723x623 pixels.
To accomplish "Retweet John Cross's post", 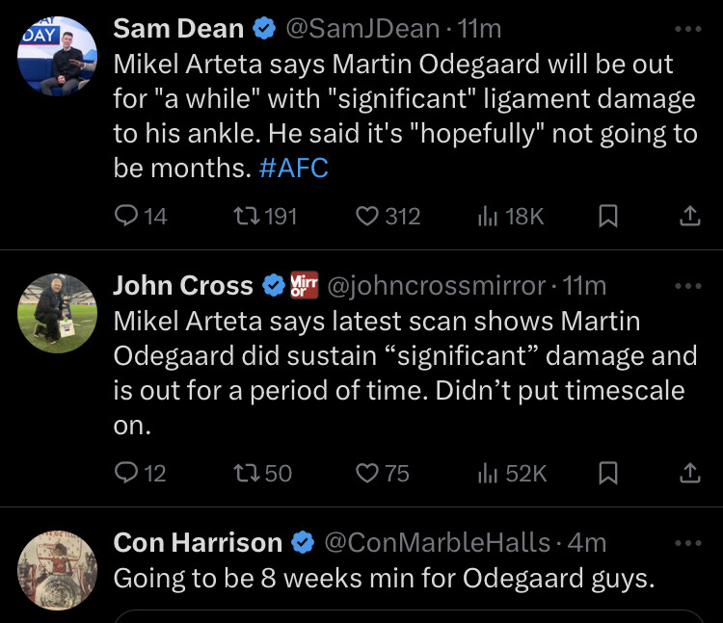I will click(x=246, y=473).
